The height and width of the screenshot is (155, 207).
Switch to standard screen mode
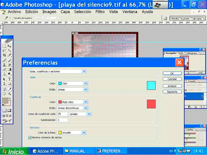pyautogui.click(x=4, y=116)
